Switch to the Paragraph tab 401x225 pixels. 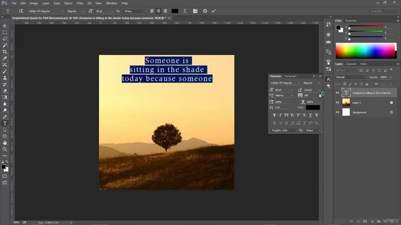click(x=291, y=76)
